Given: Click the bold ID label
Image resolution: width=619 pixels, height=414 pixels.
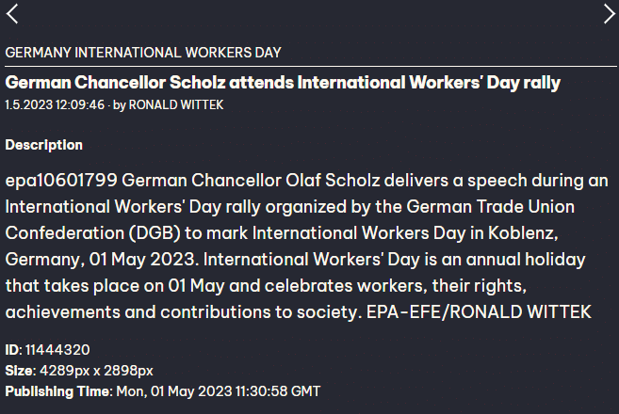Looking at the screenshot, I should (13, 350).
